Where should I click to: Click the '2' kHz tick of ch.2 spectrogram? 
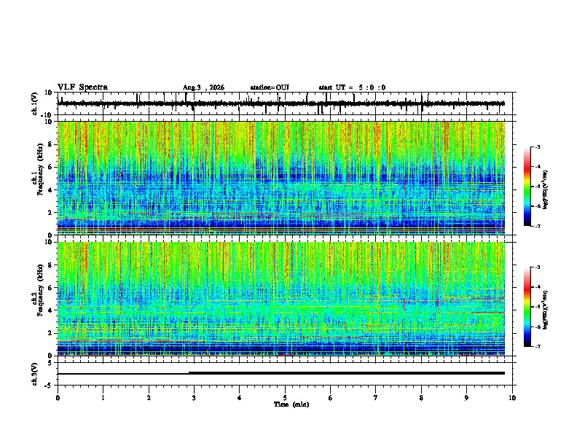51,333
